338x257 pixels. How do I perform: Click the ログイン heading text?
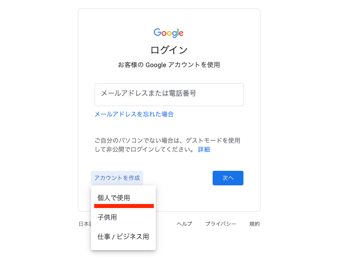(x=169, y=50)
